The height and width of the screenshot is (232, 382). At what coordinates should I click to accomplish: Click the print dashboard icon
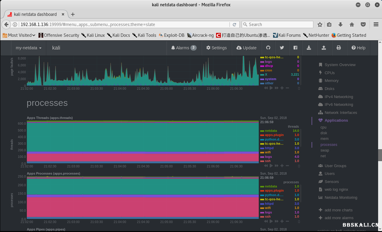(338, 48)
